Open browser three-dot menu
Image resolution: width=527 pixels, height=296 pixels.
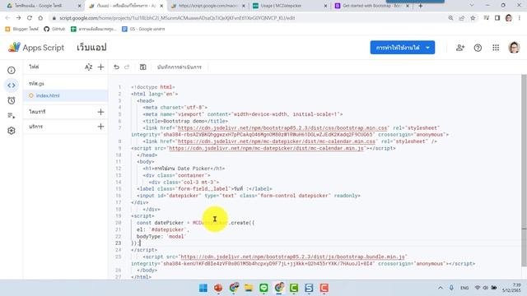click(x=520, y=18)
